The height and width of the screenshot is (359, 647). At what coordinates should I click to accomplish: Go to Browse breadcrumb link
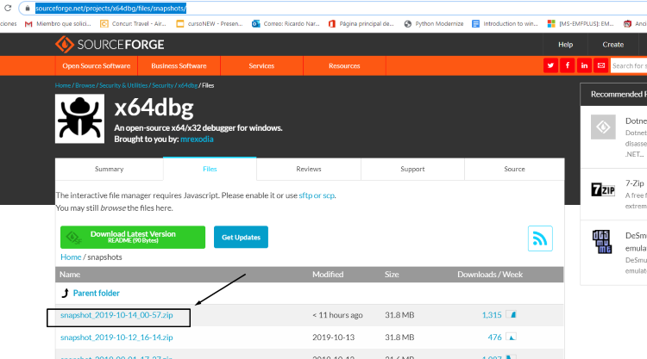point(85,85)
